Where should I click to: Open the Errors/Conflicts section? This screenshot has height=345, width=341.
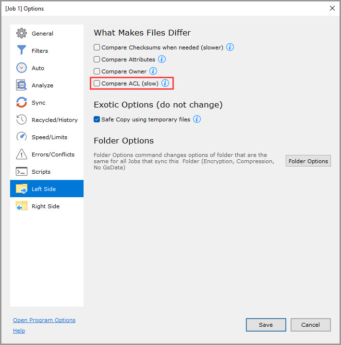[53, 155]
